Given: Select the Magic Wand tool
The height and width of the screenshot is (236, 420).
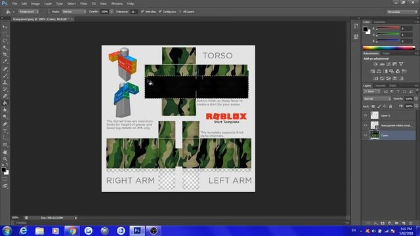Looking at the screenshot, I should tap(5, 48).
